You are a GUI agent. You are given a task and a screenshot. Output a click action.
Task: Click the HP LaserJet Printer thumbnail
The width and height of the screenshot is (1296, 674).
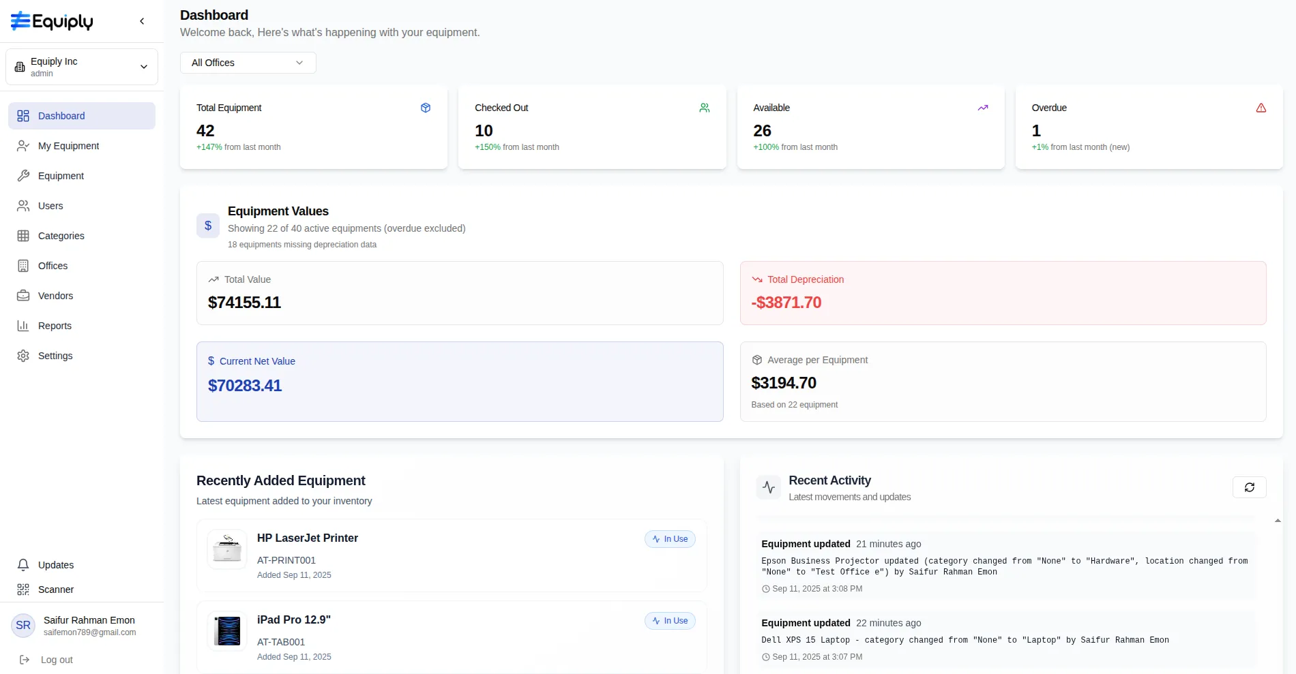[227, 549]
